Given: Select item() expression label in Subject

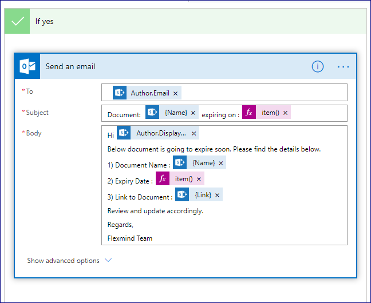Looking at the screenshot, I should tap(270, 113).
